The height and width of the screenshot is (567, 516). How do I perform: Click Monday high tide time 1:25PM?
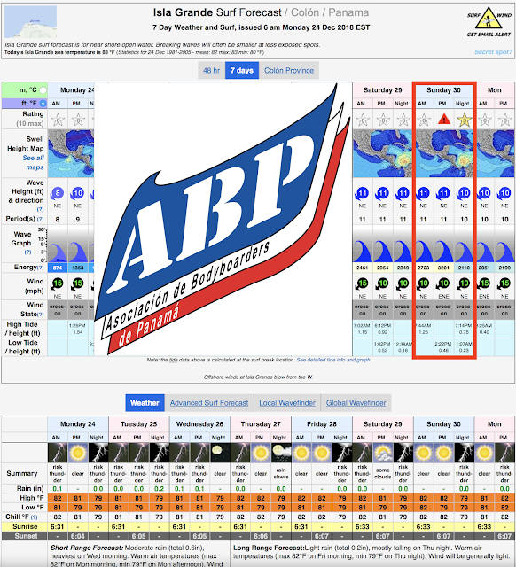(78, 325)
